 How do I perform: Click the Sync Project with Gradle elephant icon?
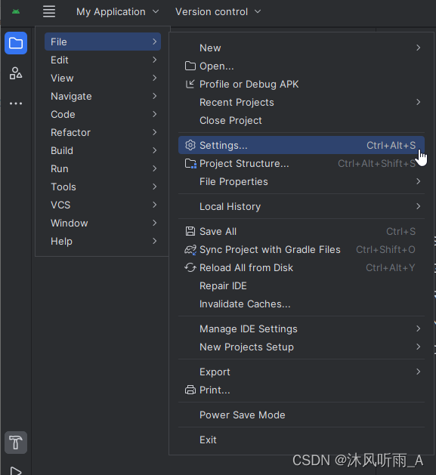point(190,250)
